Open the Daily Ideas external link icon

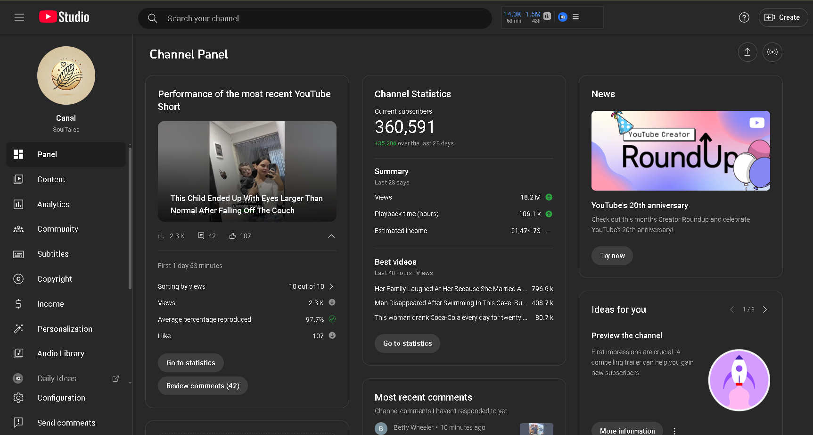115,378
